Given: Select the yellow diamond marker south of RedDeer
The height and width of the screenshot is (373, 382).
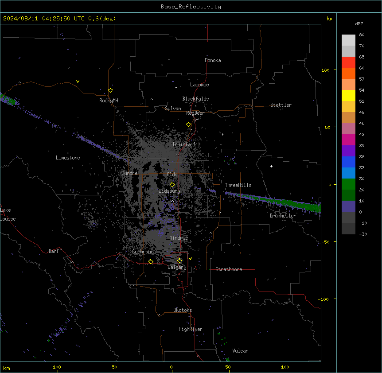Looking at the screenshot, I should tap(189, 124).
